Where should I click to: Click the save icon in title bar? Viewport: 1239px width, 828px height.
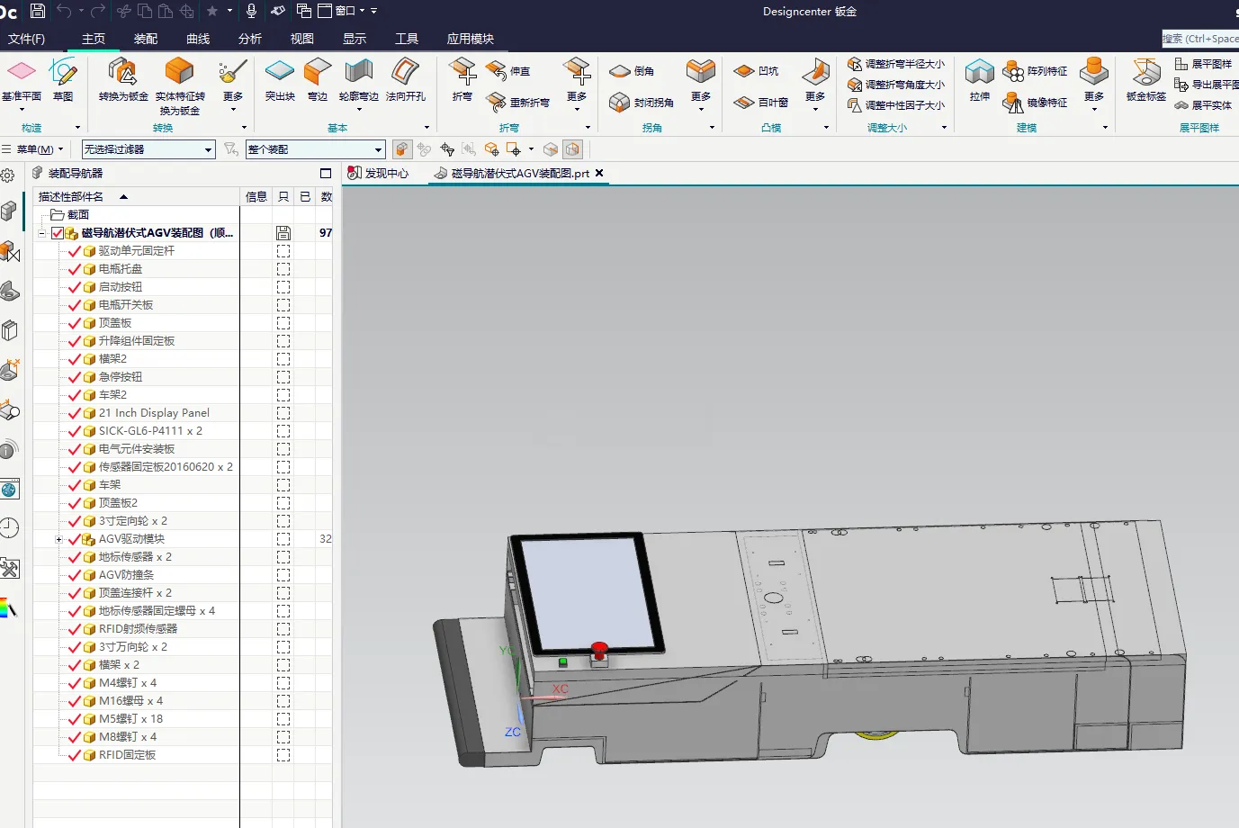coord(38,11)
